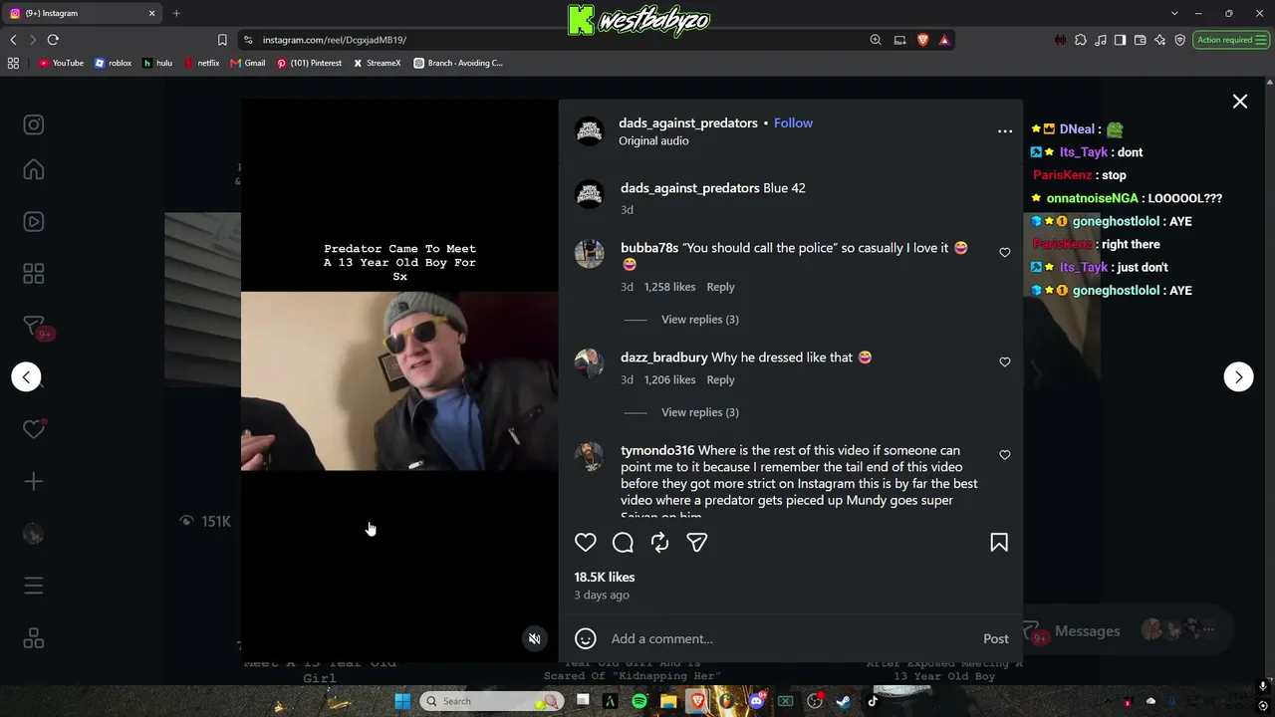
Task: Click the zoom magnifier icon in address bar
Action: (x=876, y=40)
